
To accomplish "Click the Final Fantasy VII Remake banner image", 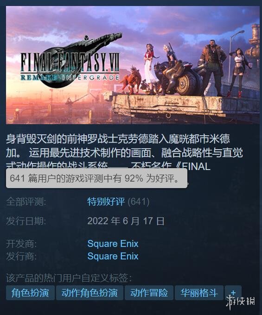I will (133, 65).
